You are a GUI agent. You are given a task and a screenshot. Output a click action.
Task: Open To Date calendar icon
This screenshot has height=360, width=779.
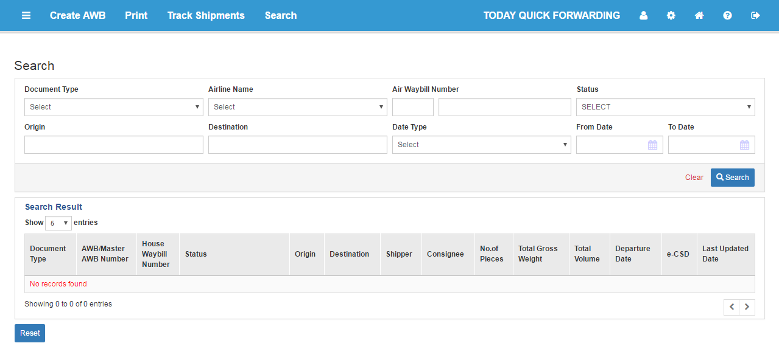(744, 145)
